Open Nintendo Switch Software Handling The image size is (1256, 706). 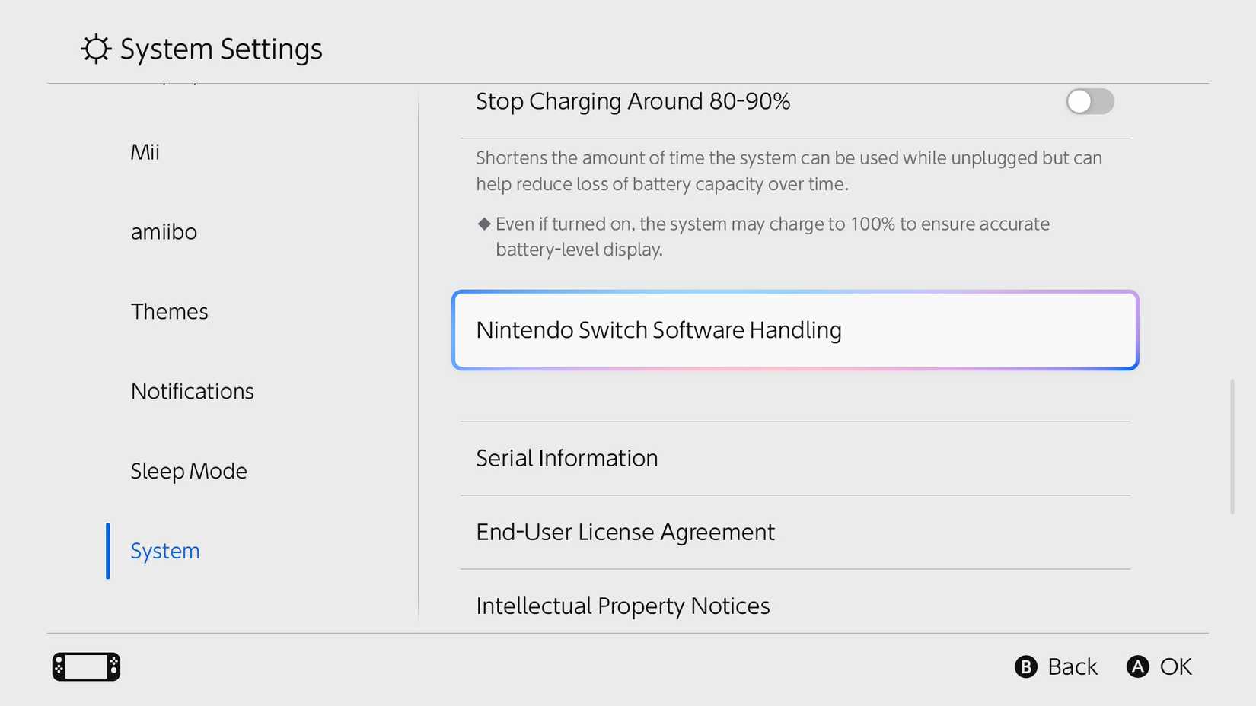pyautogui.click(x=795, y=330)
